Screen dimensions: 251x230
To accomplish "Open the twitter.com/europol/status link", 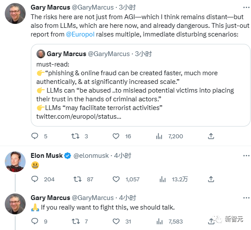I will pyautogui.click(x=79, y=117).
